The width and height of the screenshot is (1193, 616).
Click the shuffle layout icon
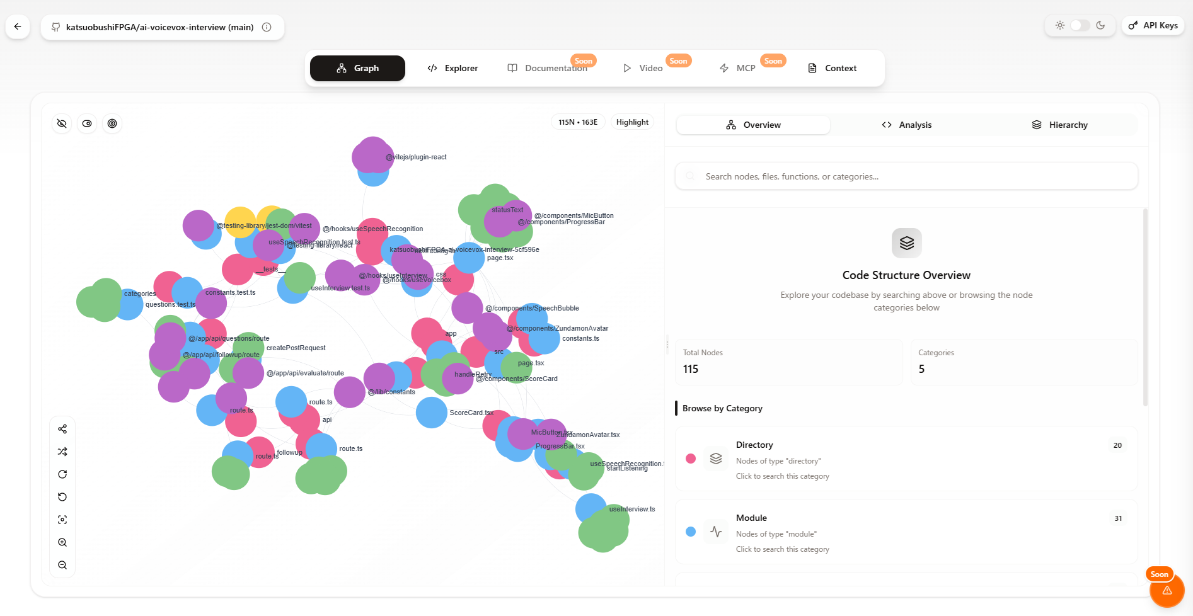[x=62, y=452]
